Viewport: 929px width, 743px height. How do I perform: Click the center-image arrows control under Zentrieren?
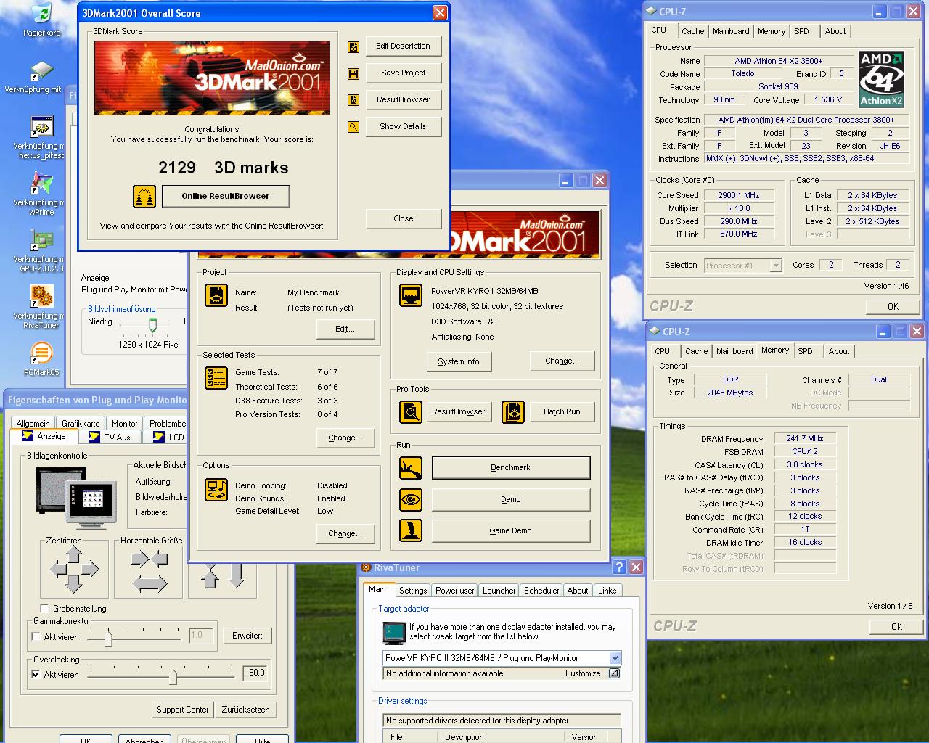pyautogui.click(x=74, y=570)
